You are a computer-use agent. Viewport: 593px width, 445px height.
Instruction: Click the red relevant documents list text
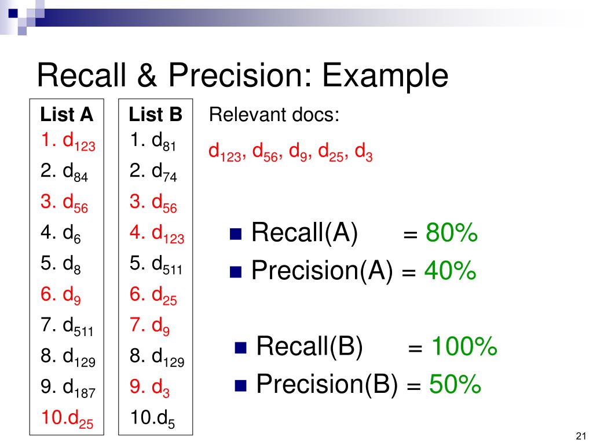coord(291,152)
